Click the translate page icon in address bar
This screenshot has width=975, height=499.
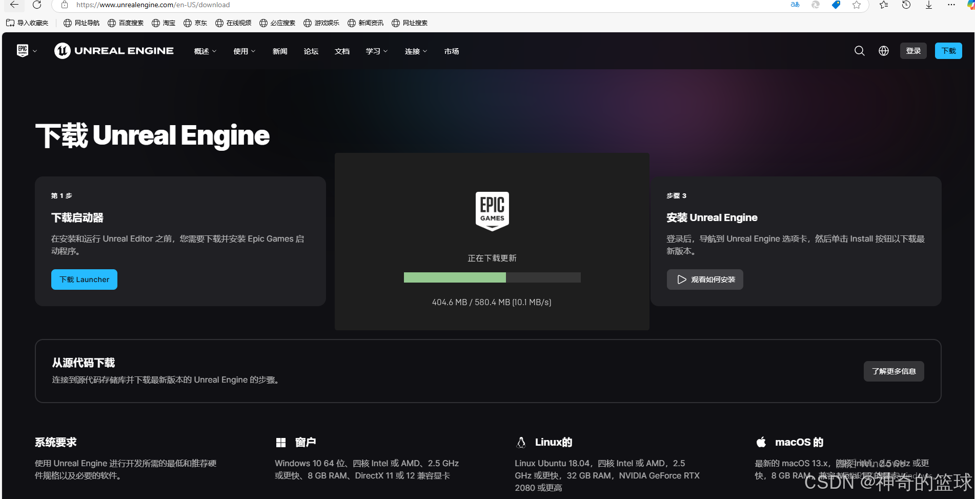tap(795, 5)
